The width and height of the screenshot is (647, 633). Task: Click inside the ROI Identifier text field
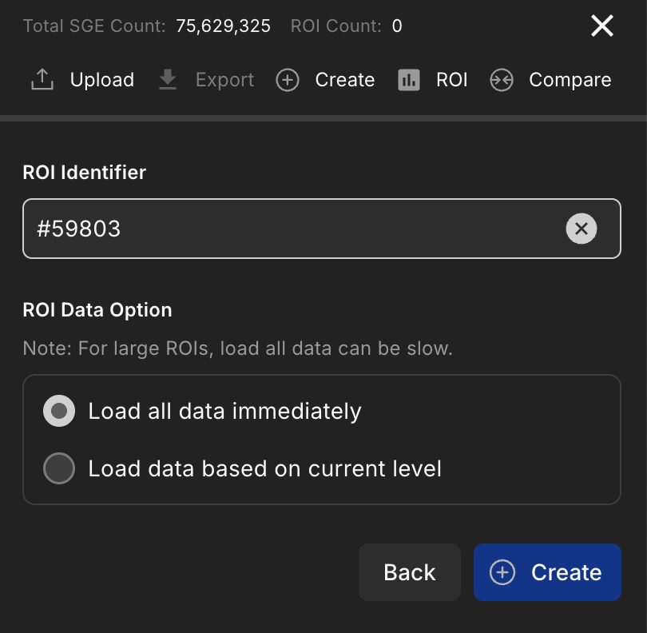pyautogui.click(x=320, y=229)
